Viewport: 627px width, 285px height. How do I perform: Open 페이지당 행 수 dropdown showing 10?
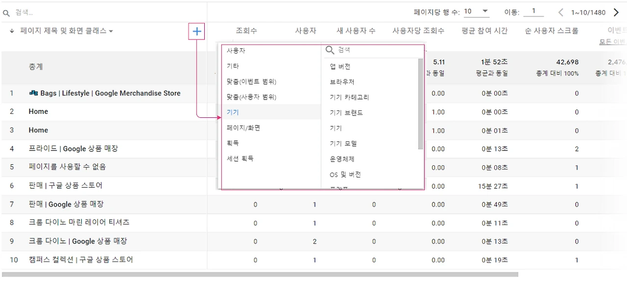tap(476, 12)
